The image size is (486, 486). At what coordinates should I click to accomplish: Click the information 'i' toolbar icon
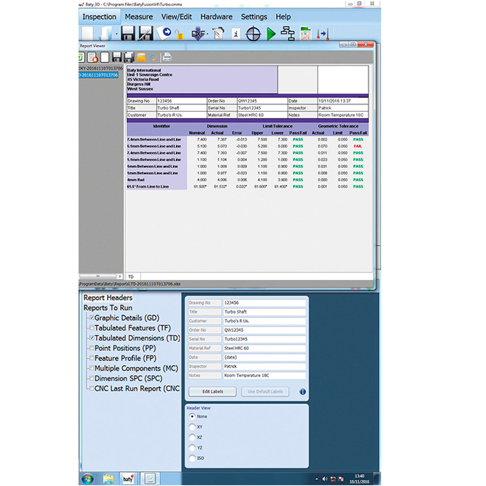coord(236,34)
